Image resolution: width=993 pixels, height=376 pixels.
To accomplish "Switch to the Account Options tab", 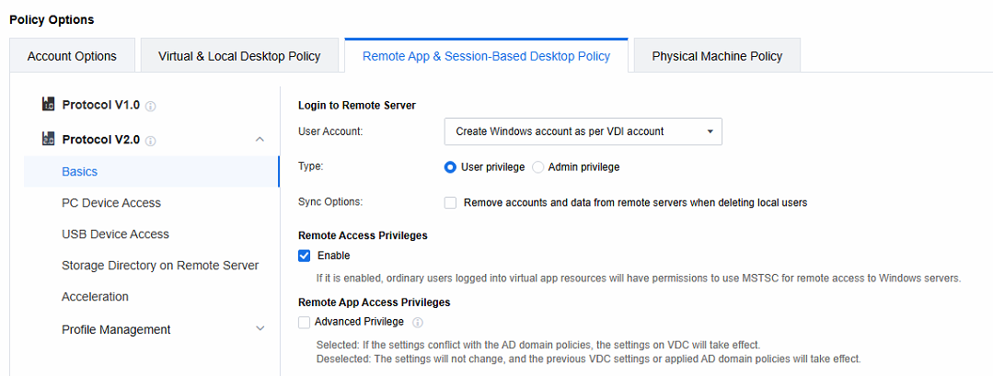I will [72, 56].
